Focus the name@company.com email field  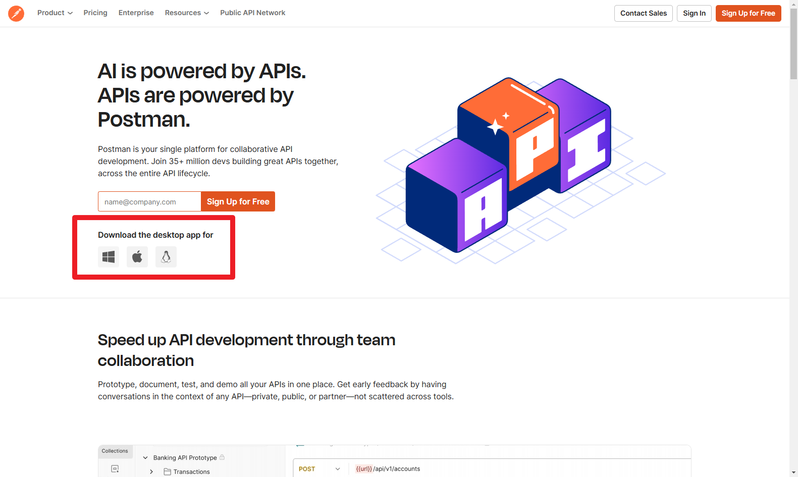point(149,201)
